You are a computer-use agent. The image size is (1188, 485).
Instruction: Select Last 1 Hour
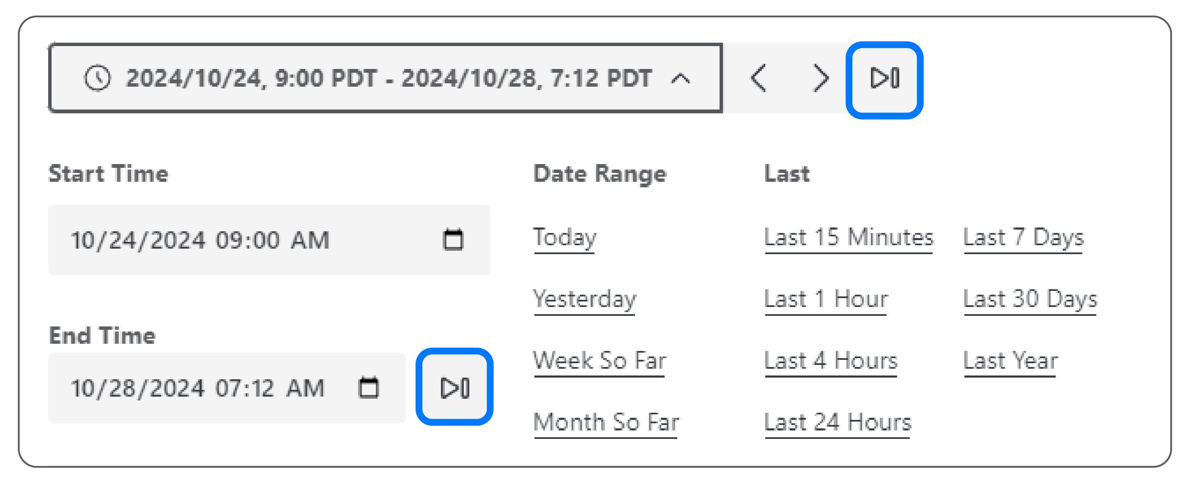[x=826, y=300]
